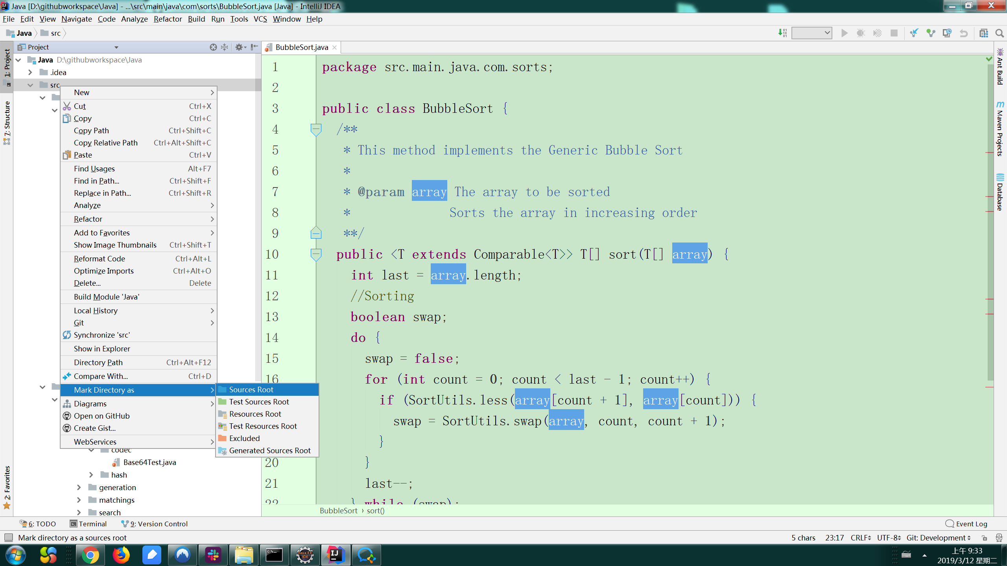Viewport: 1007px width, 566px height.
Task: Open the run configuration dropdown
Action: coord(811,33)
